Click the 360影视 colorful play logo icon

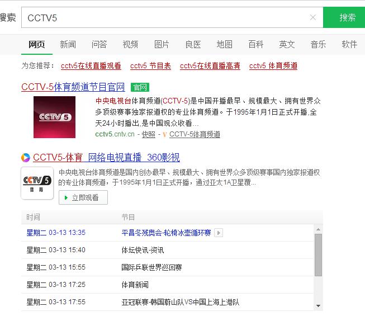click(26, 158)
